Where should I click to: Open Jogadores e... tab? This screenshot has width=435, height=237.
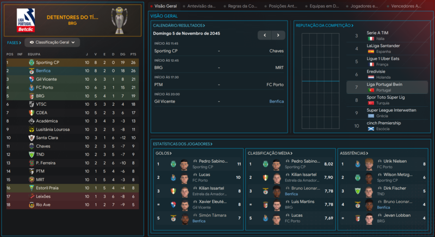tap(364, 6)
